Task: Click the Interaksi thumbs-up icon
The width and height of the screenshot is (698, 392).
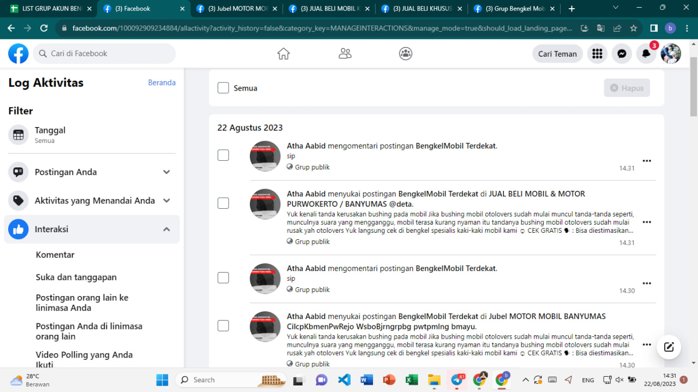Action: click(19, 230)
